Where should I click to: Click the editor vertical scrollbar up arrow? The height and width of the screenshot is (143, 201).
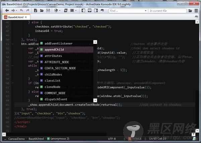[x=197, y=22]
